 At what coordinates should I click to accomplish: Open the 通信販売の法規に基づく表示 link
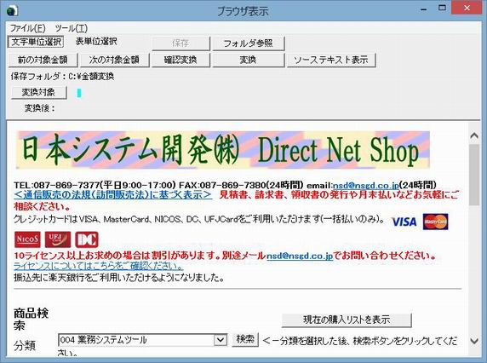pos(113,195)
